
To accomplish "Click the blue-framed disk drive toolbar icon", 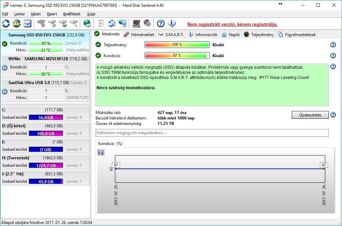I will (28, 23).
